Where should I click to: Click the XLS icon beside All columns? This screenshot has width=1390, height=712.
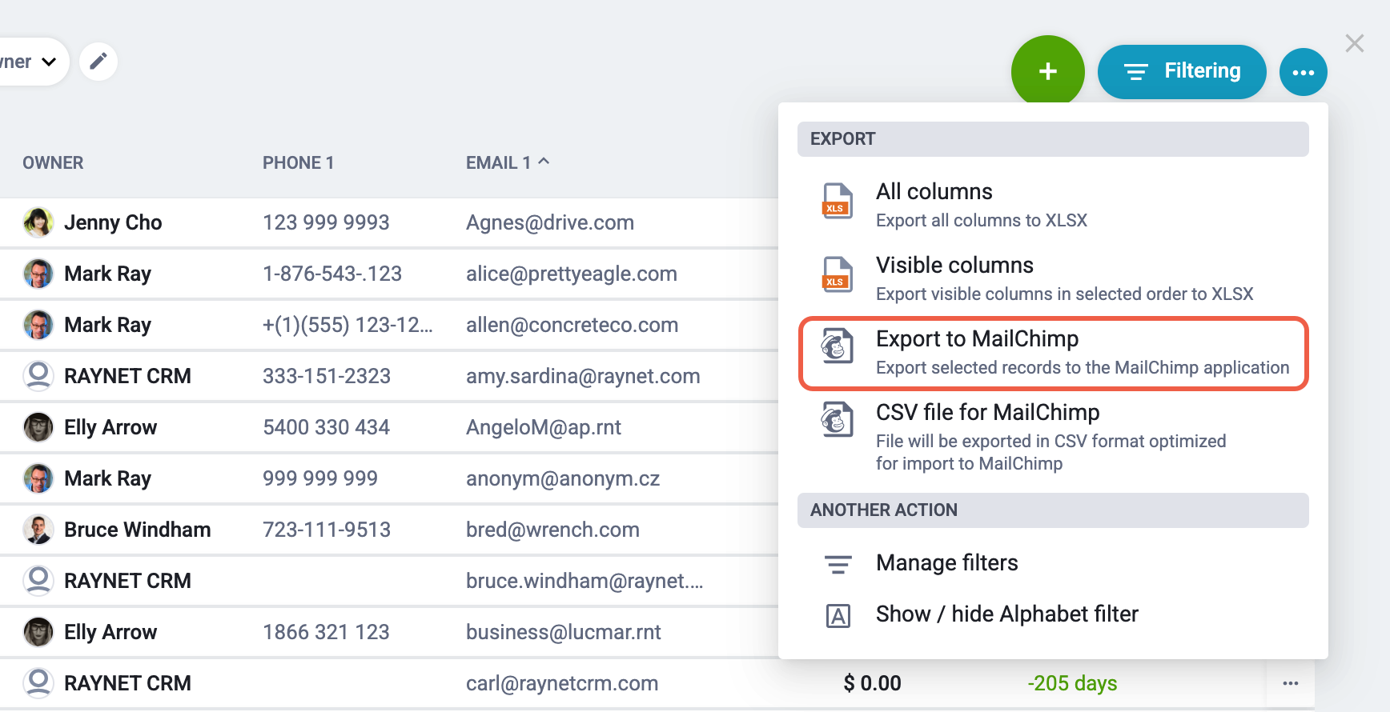838,201
